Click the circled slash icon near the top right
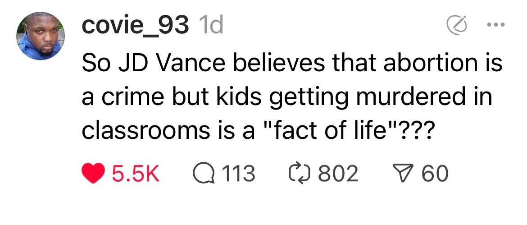The image size is (527, 225). pyautogui.click(x=456, y=25)
